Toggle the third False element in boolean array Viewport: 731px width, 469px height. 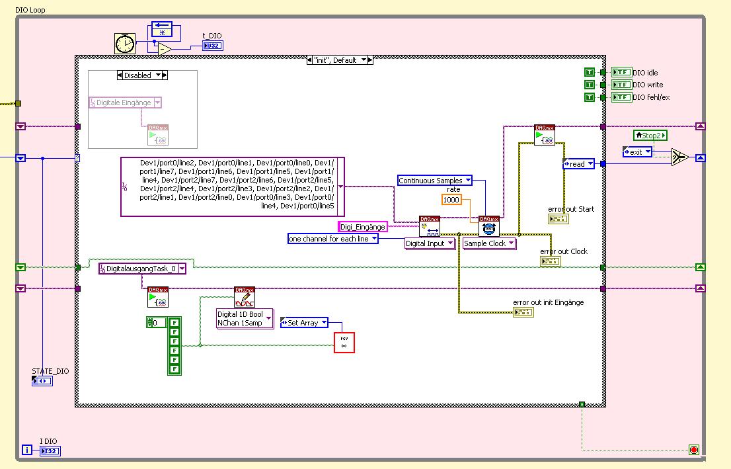(174, 341)
